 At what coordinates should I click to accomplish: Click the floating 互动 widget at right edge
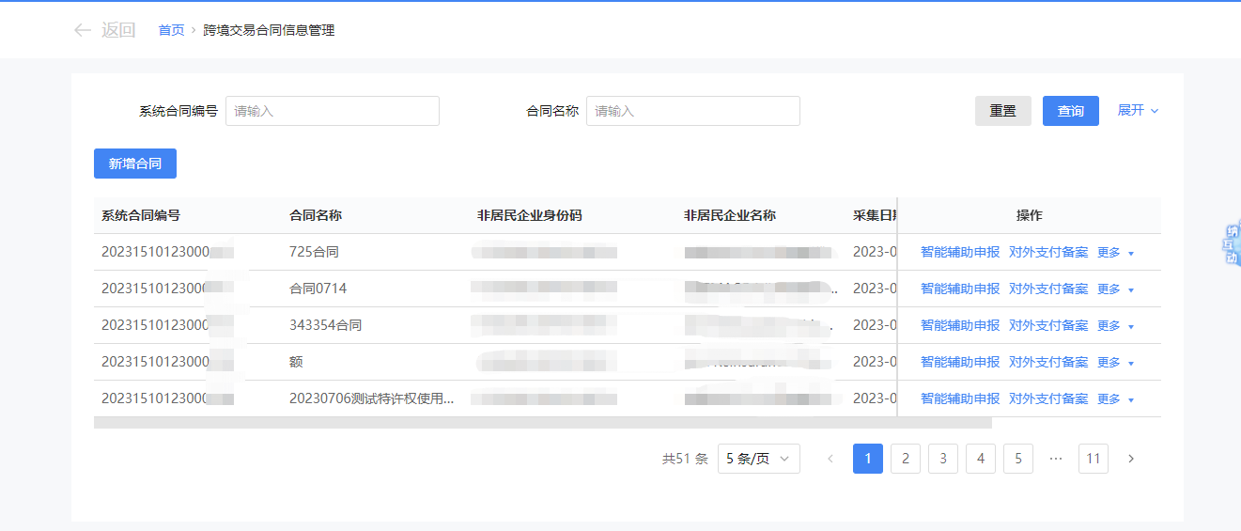[1231, 245]
